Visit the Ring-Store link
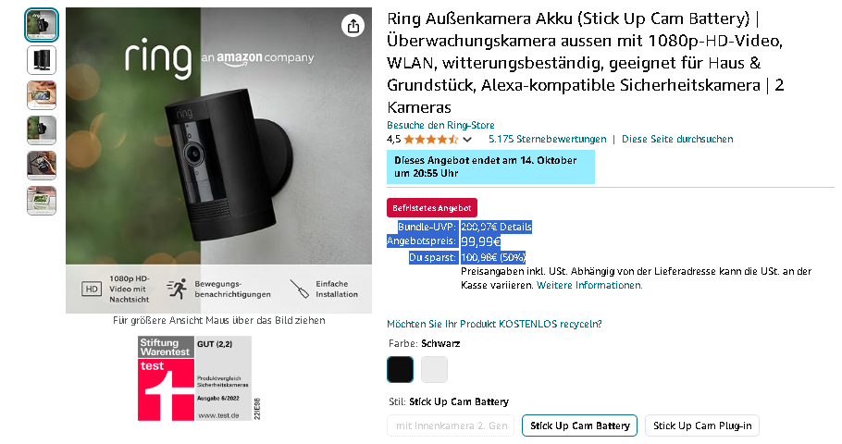This screenshot has width=842, height=444. [x=440, y=125]
